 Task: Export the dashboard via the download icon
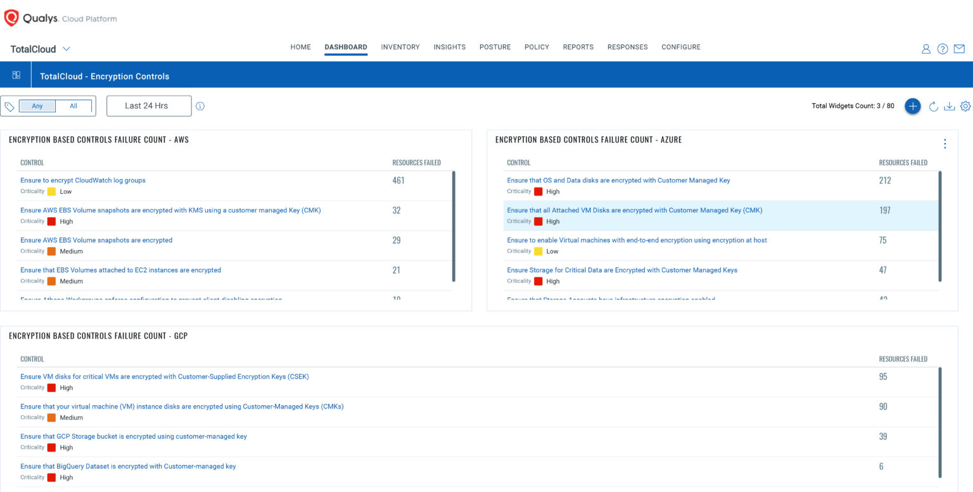tap(950, 106)
